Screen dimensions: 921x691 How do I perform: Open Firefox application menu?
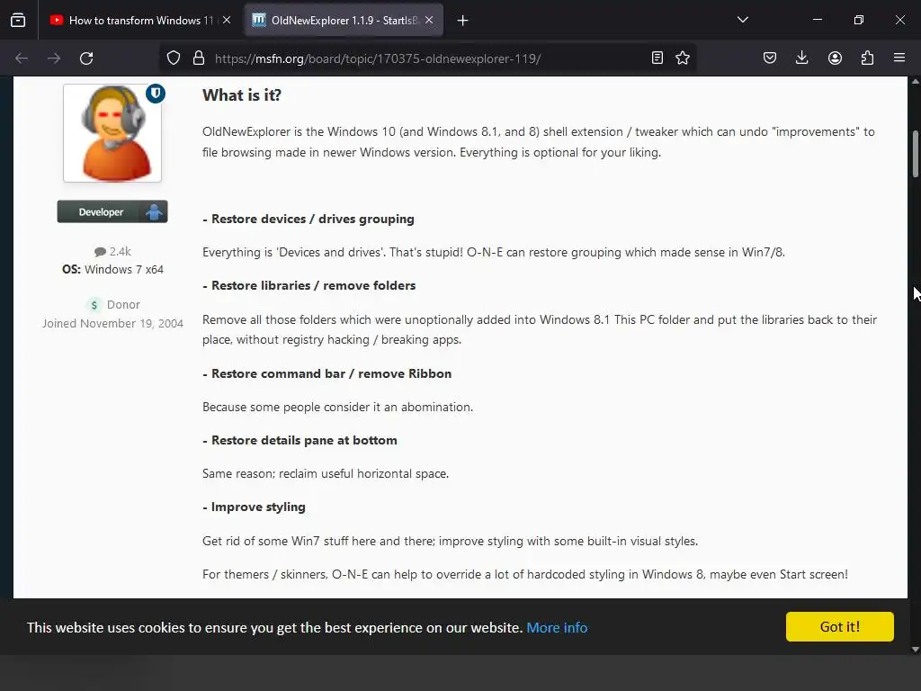coord(899,58)
